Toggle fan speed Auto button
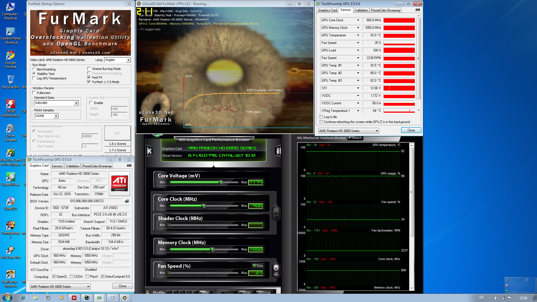The width and height of the screenshot is (537, 302). pyautogui.click(x=258, y=266)
